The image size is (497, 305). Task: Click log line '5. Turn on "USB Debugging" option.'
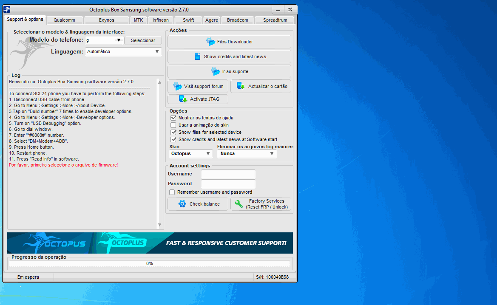[45, 123]
